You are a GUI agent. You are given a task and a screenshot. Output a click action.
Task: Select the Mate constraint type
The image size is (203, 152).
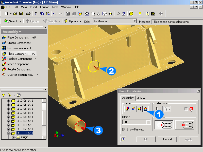(127, 109)
